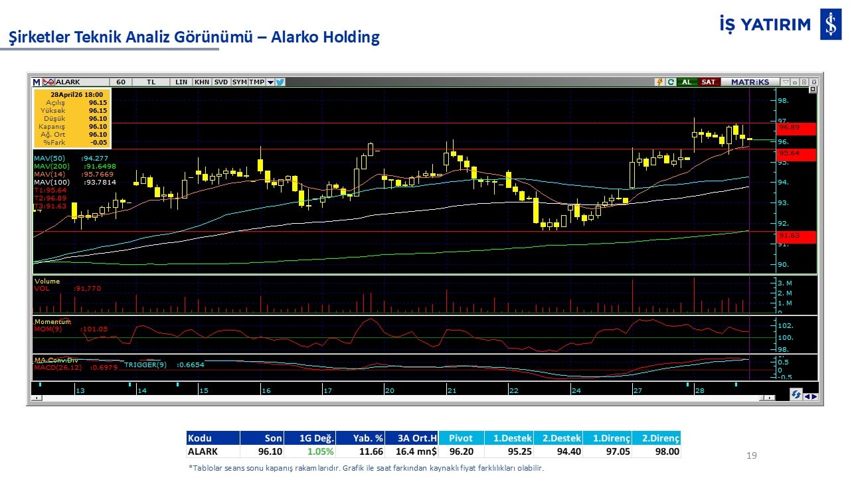Click the small square icon below window controls
Viewport: 850px width, 478px height.
coord(812,90)
